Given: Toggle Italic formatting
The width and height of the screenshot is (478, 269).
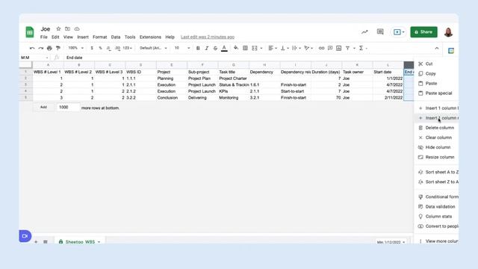Looking at the screenshot, I should tap(207, 48).
